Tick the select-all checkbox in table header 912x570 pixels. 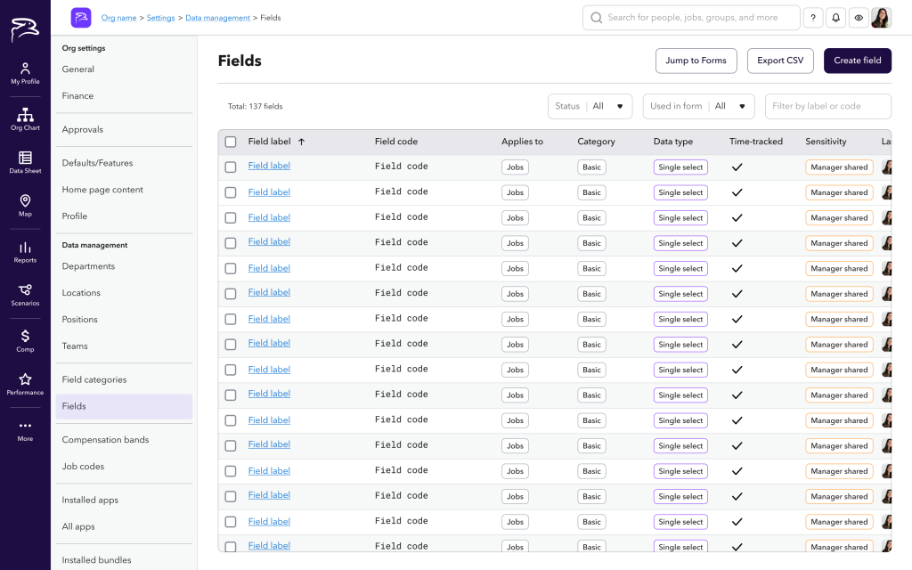point(231,142)
